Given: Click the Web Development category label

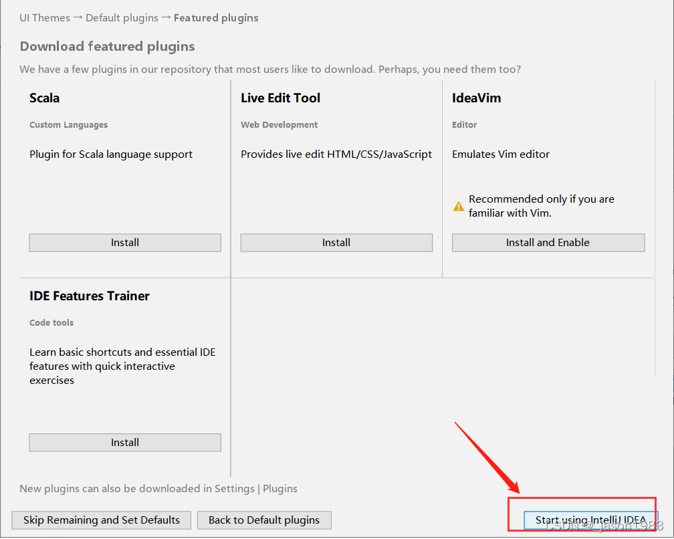Looking at the screenshot, I should click(279, 125).
